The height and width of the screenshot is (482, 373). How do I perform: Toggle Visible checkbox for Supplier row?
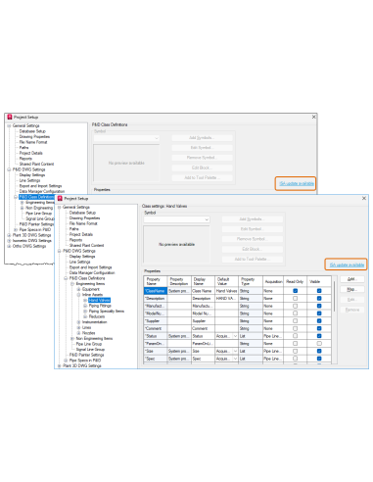319,320
